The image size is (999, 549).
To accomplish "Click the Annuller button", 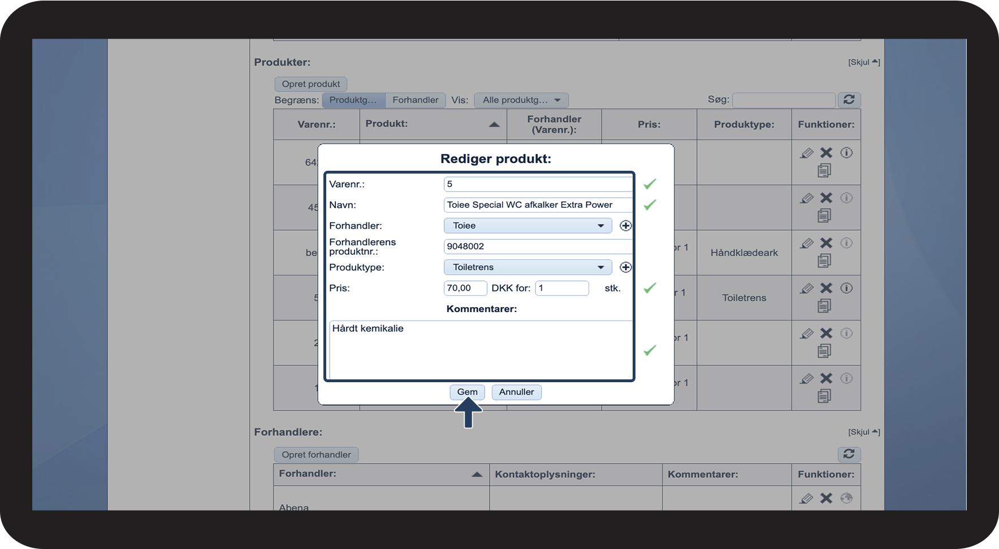I will tap(516, 392).
